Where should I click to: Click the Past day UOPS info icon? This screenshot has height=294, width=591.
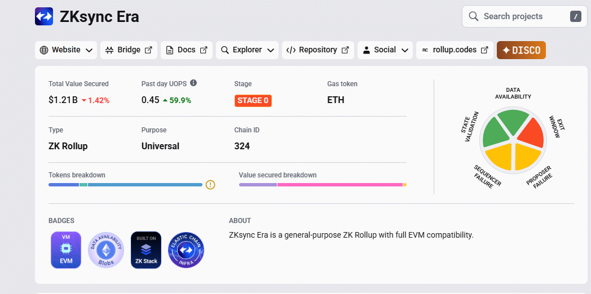[193, 83]
